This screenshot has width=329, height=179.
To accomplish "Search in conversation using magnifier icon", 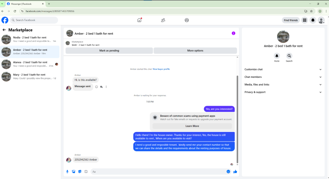I will click(289, 56).
